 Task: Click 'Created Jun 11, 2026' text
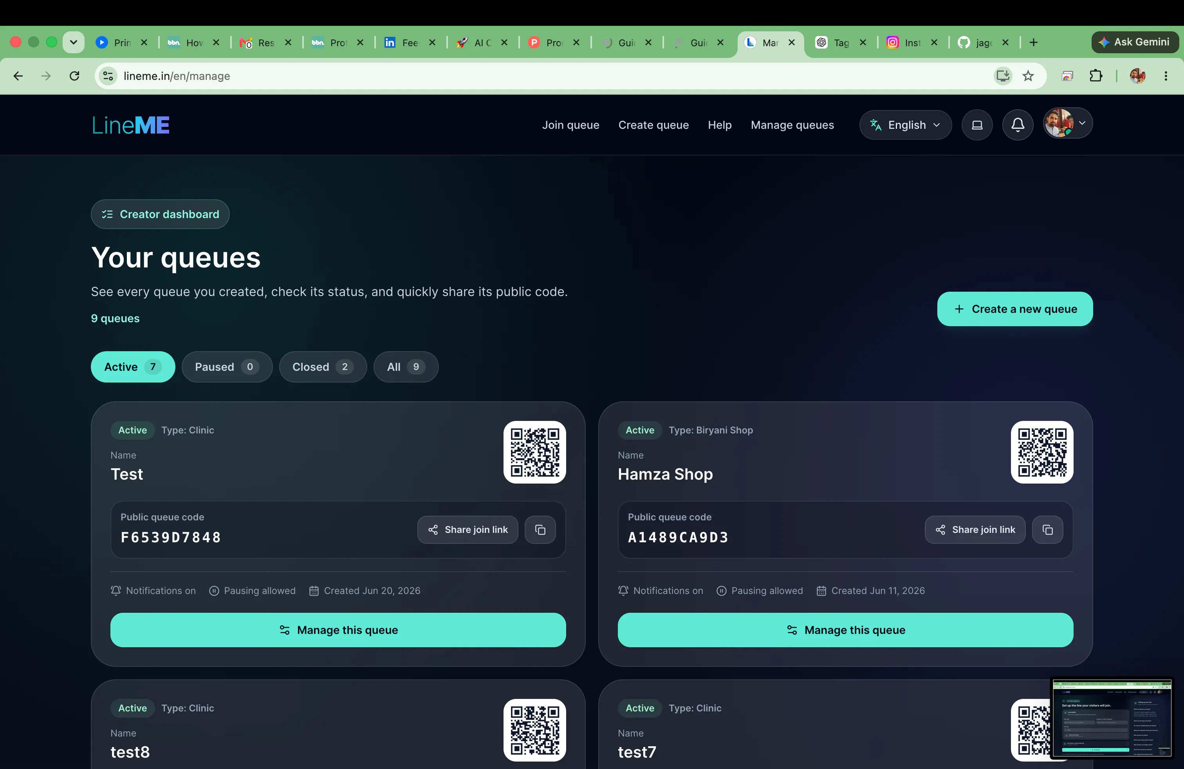click(x=878, y=590)
